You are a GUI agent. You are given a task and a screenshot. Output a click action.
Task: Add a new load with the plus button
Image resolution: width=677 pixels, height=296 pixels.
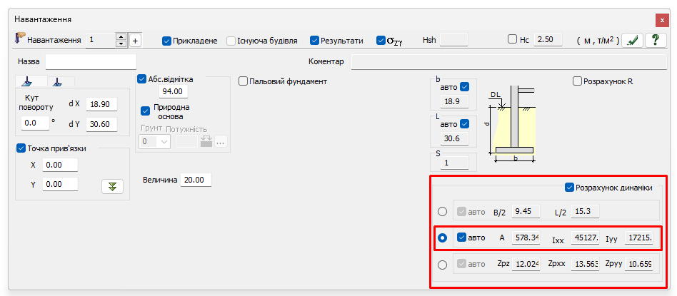135,41
